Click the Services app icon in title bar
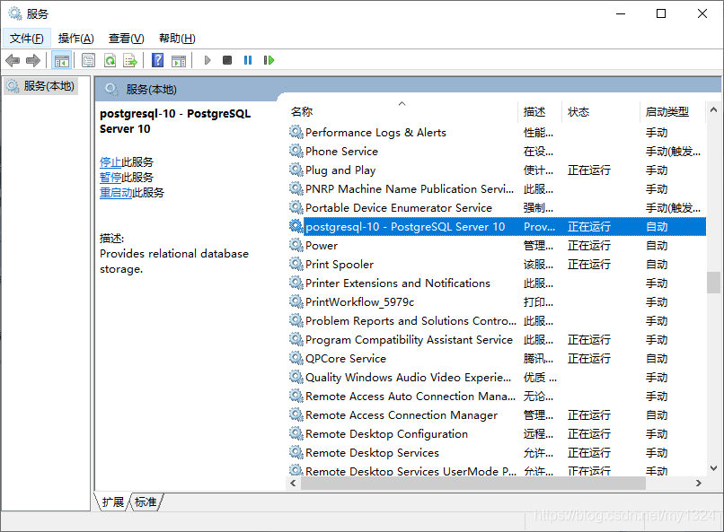The image size is (724, 532). pyautogui.click(x=15, y=13)
